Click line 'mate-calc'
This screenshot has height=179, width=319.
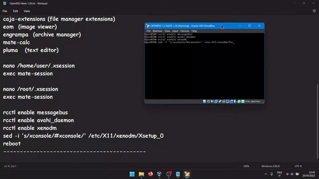(16, 42)
